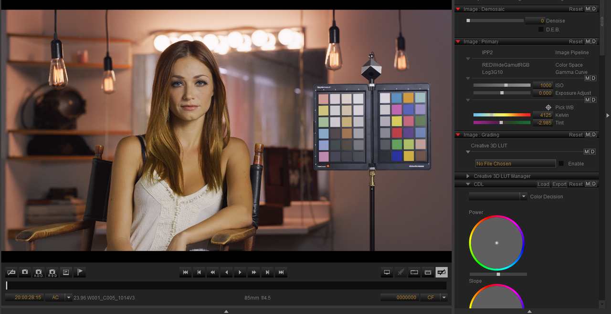The image size is (611, 314).
Task: Click M button in the CDL header
Action: coord(588,184)
